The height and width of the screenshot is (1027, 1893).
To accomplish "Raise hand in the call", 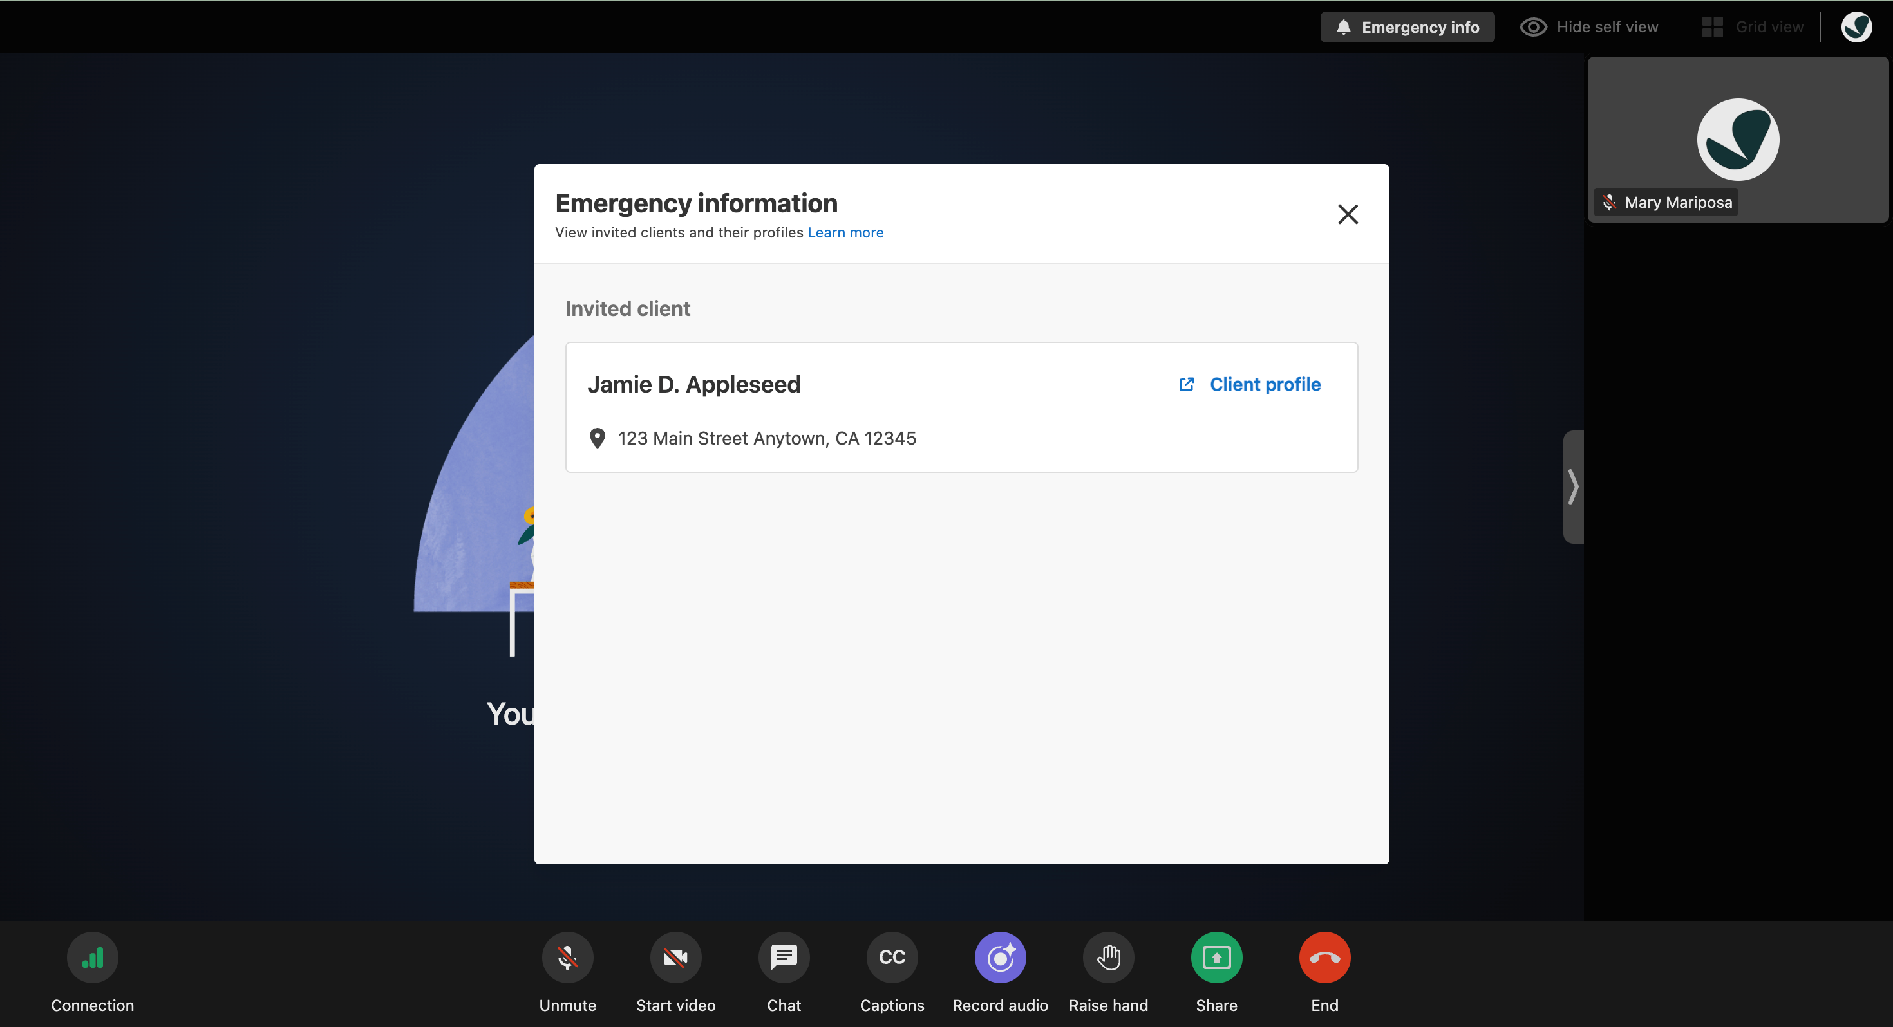I will coord(1108,958).
